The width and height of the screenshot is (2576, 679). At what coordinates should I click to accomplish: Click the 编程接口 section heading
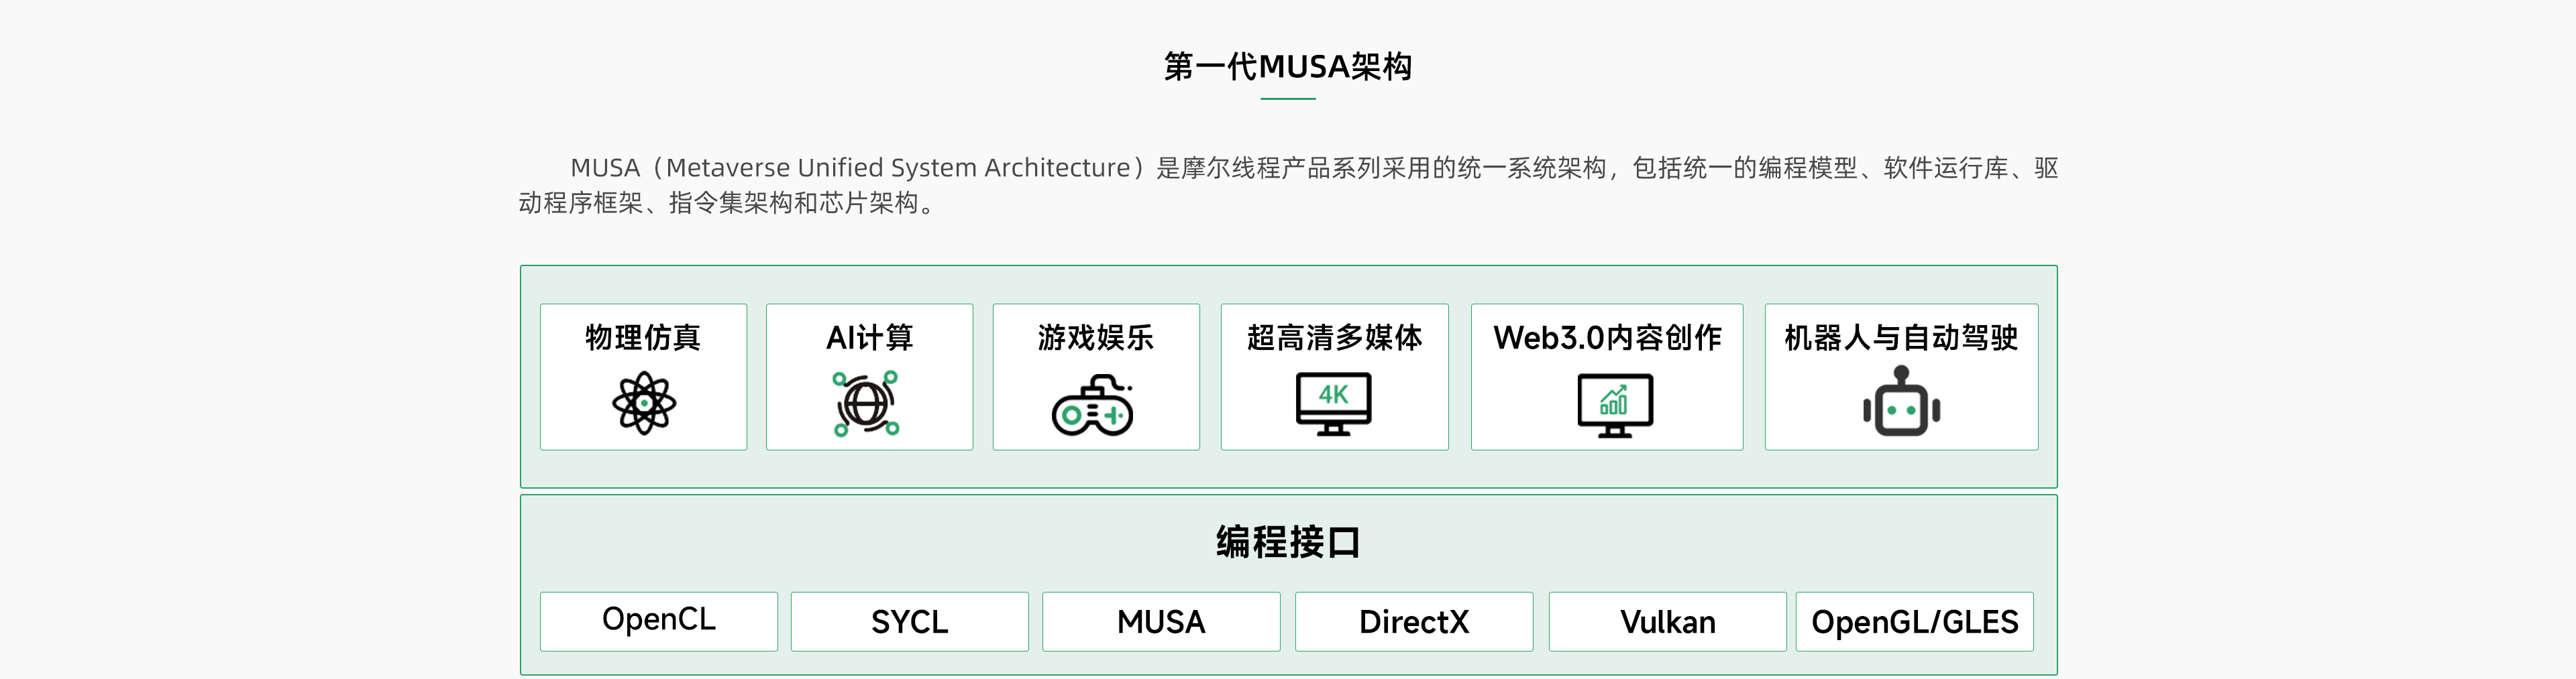tap(1288, 542)
